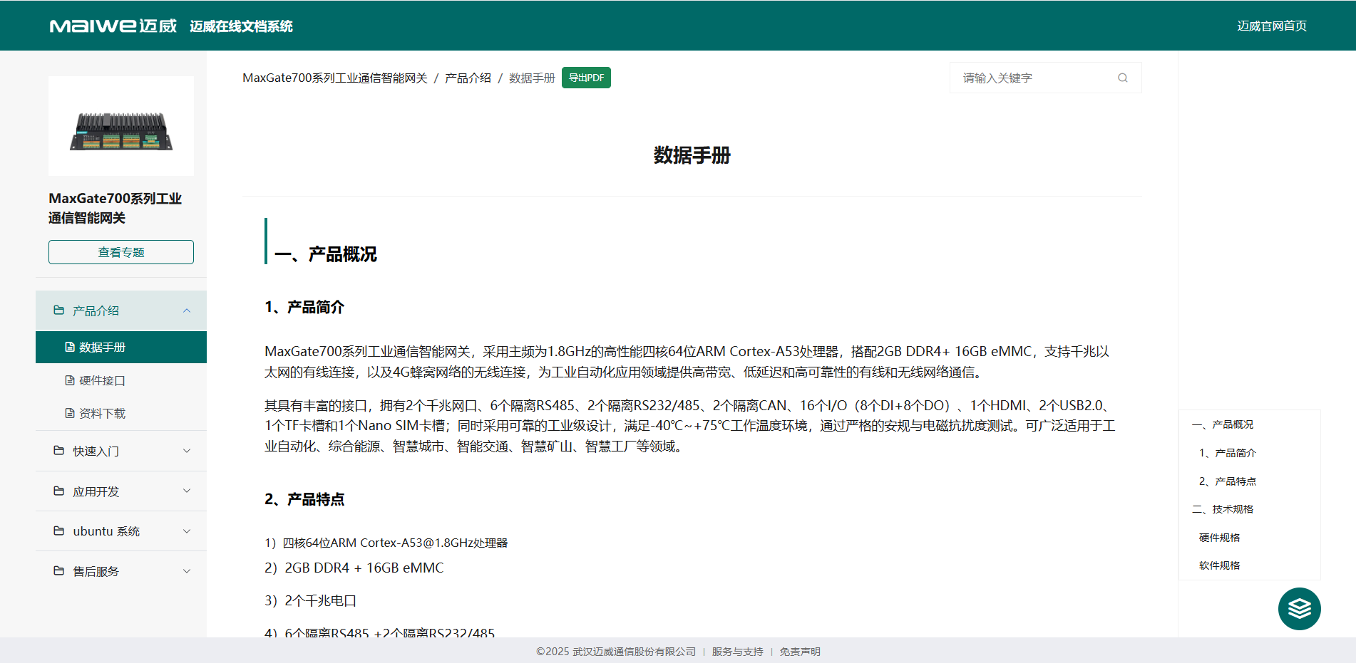Select 数据手册 in the sidebar
This screenshot has width=1356, height=663.
[121, 347]
